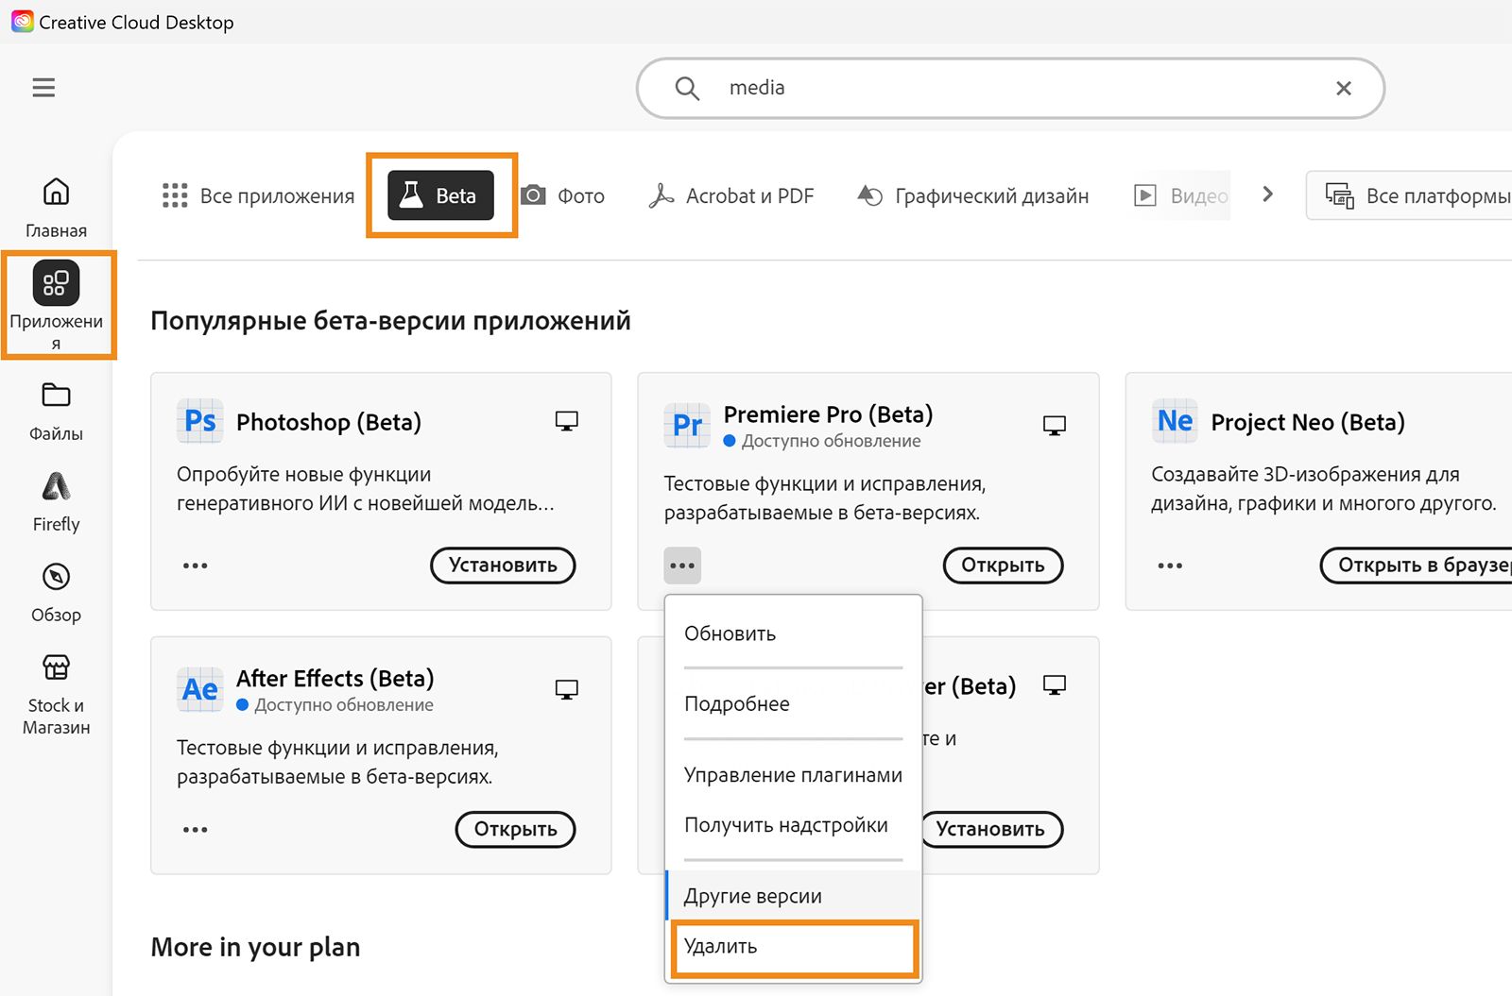Open After Effects (Beta) with Открыть
Viewport: 1512px width, 996px height.
(515, 830)
